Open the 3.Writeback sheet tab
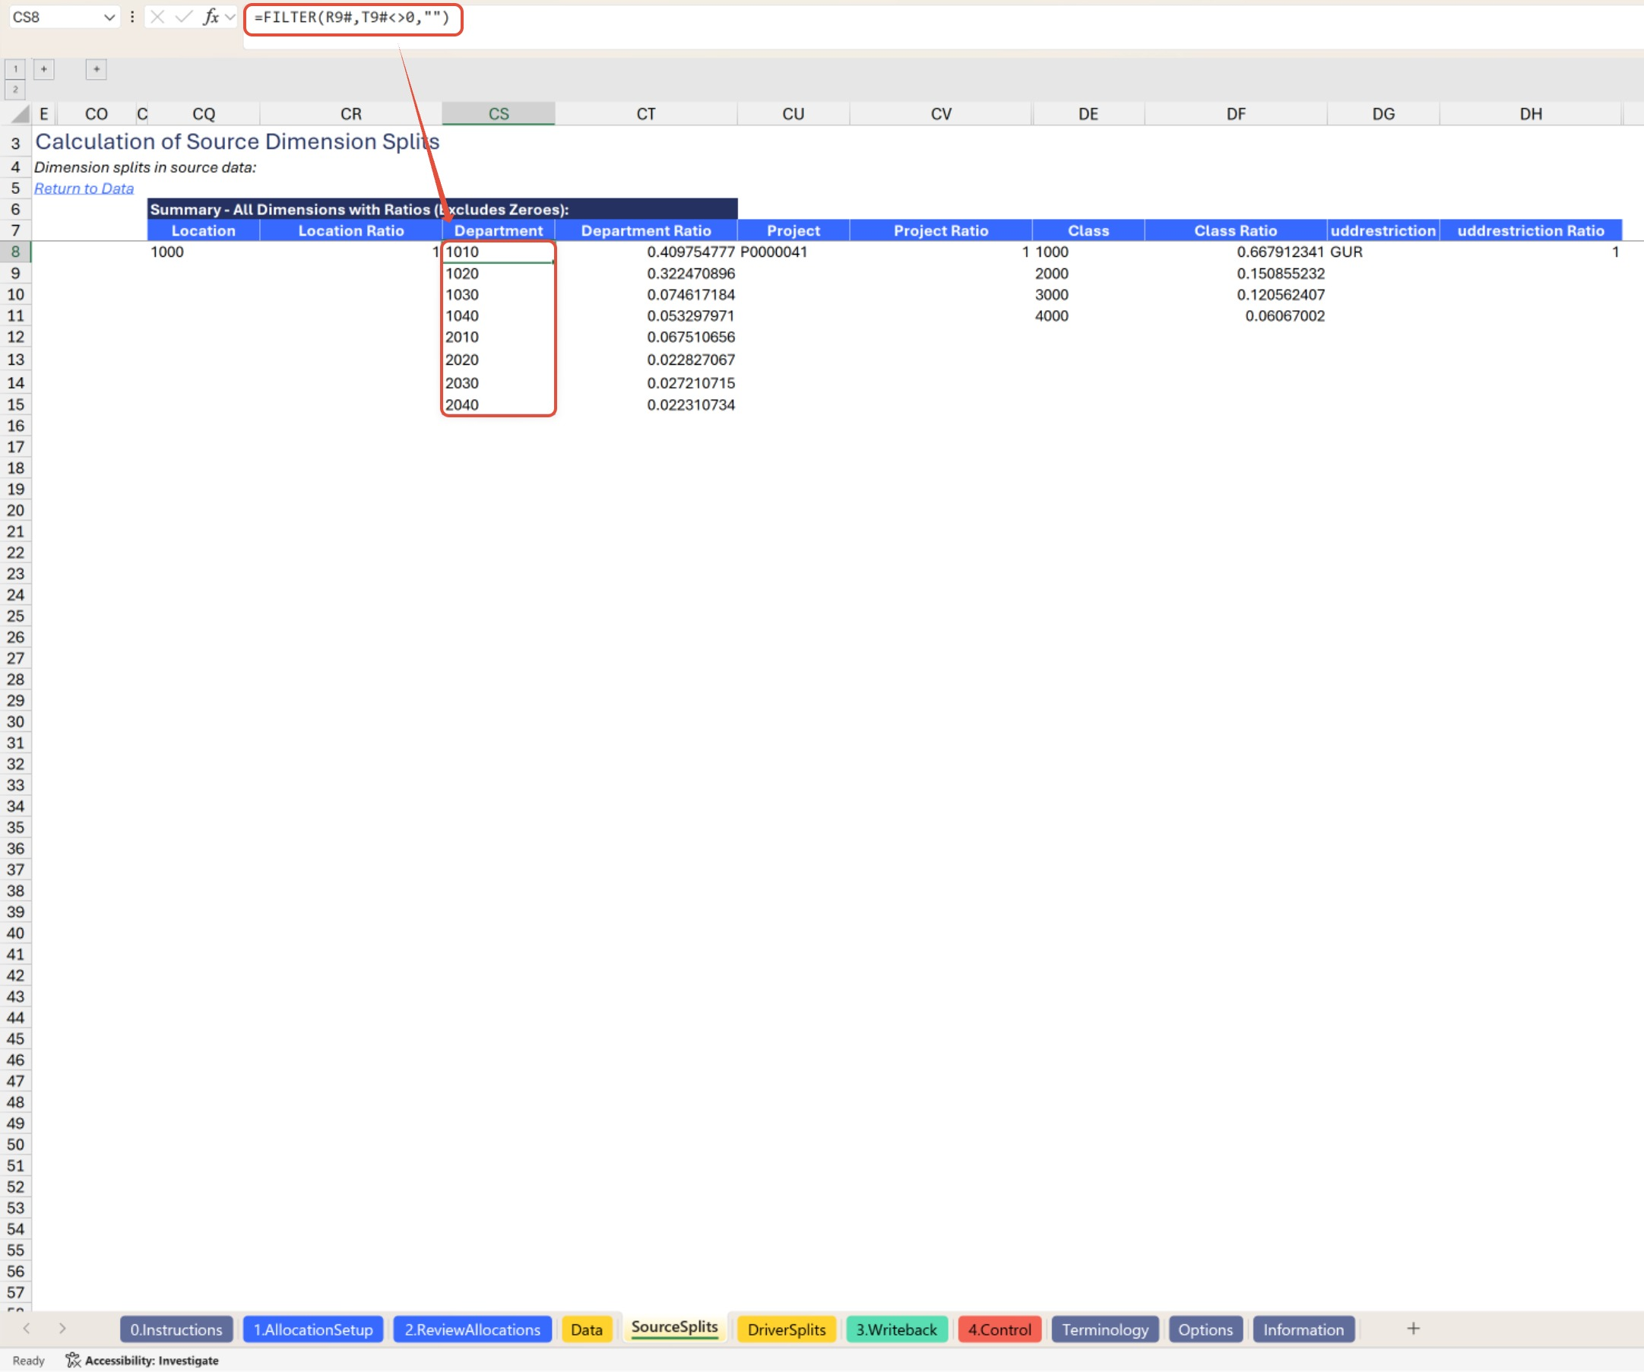Viewport: 1644px width, 1372px height. (x=895, y=1329)
